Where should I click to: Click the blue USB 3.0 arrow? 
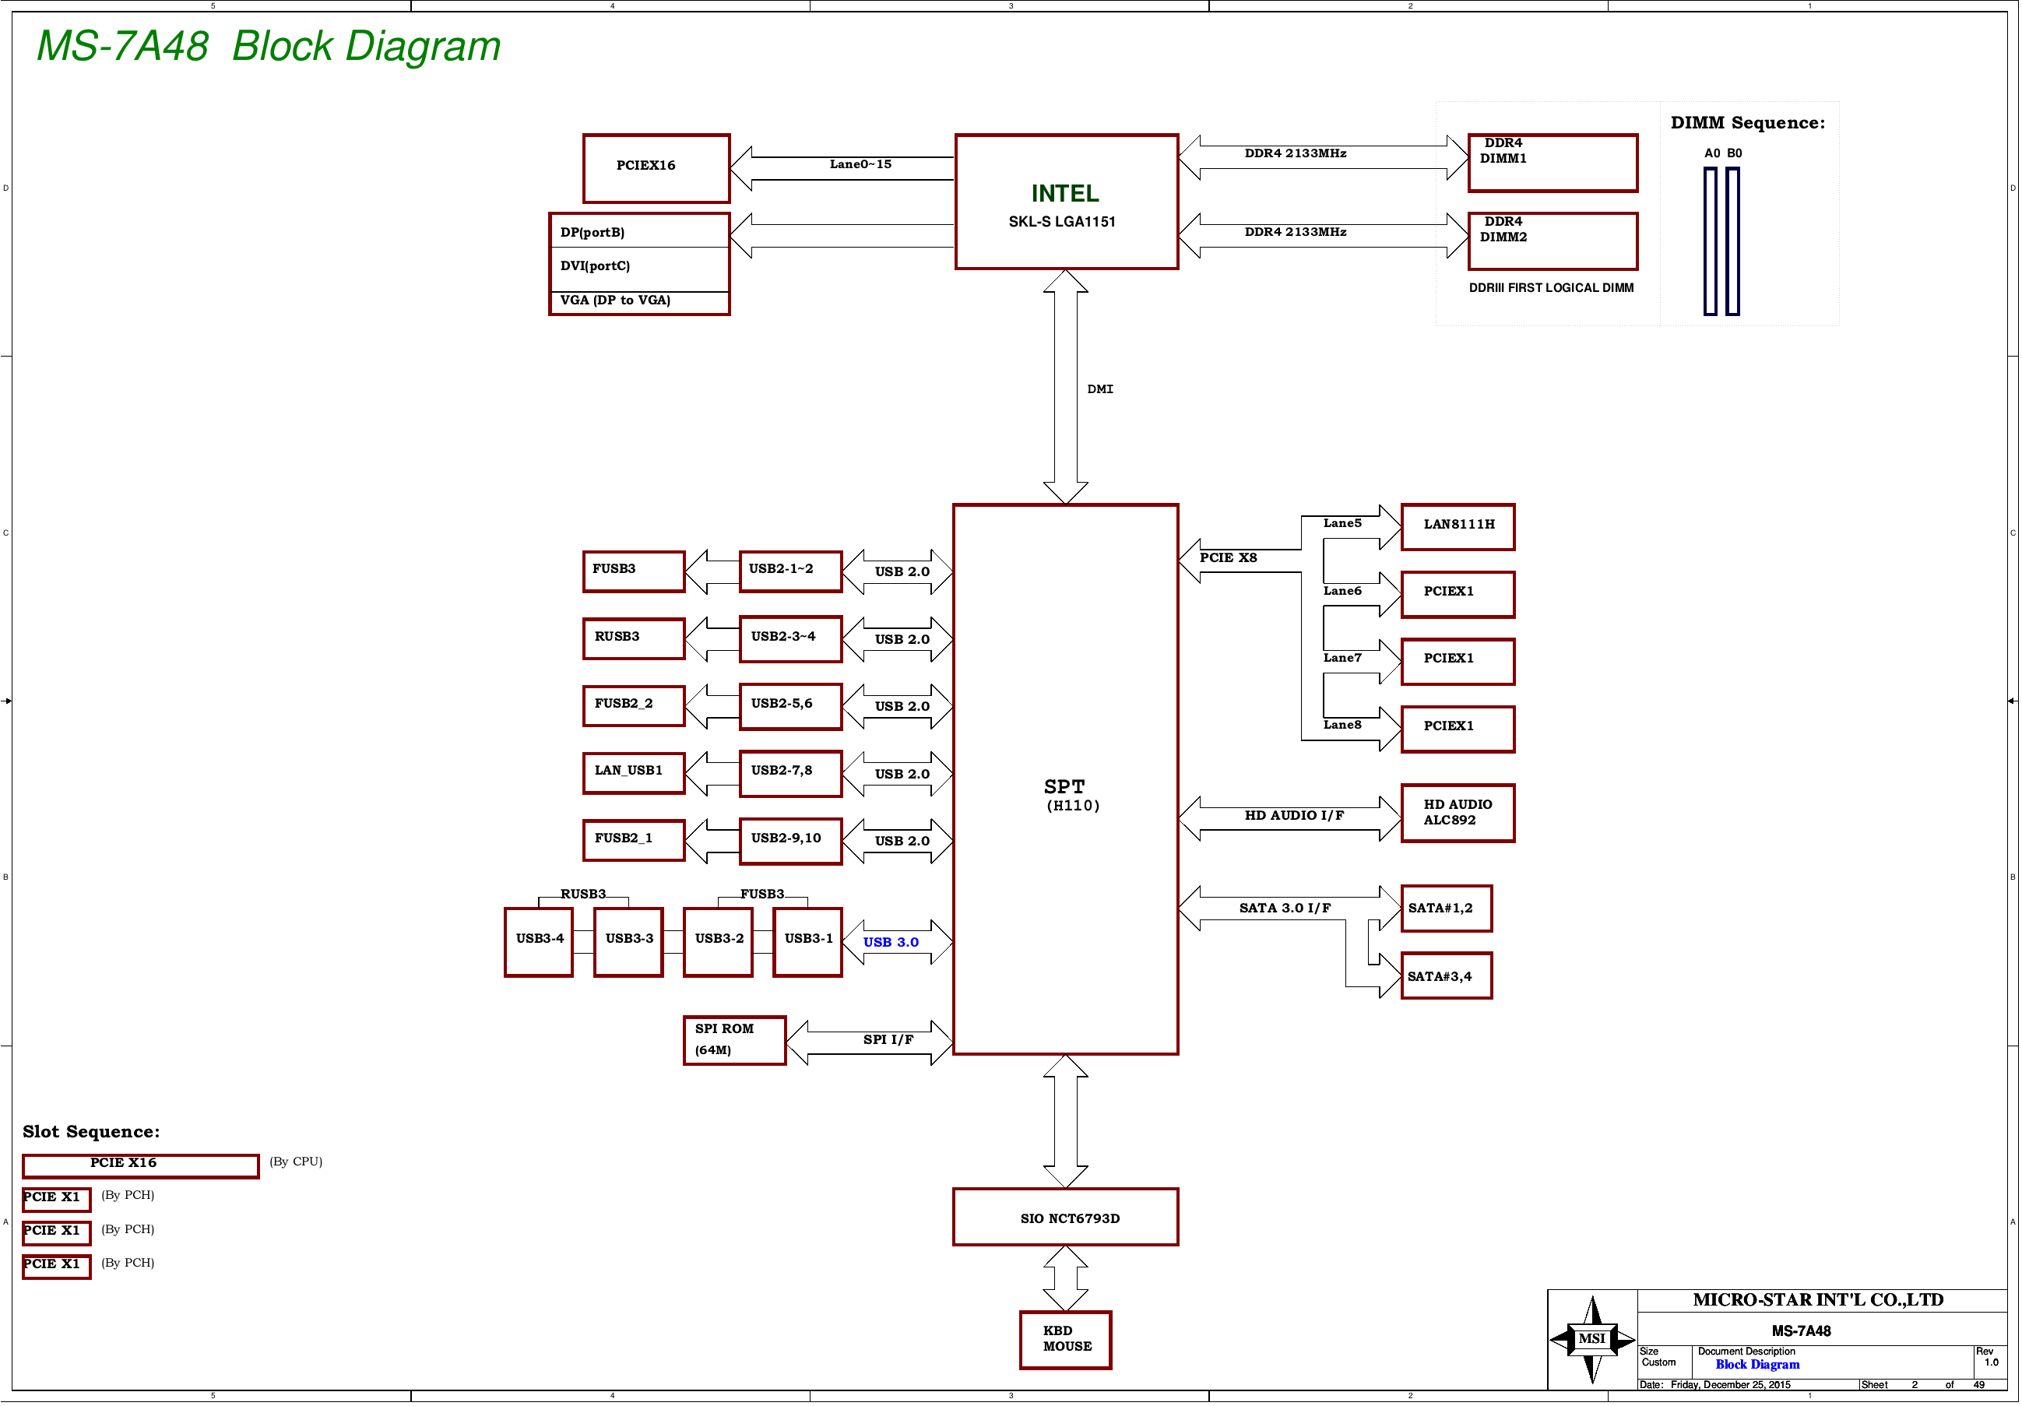click(x=896, y=942)
